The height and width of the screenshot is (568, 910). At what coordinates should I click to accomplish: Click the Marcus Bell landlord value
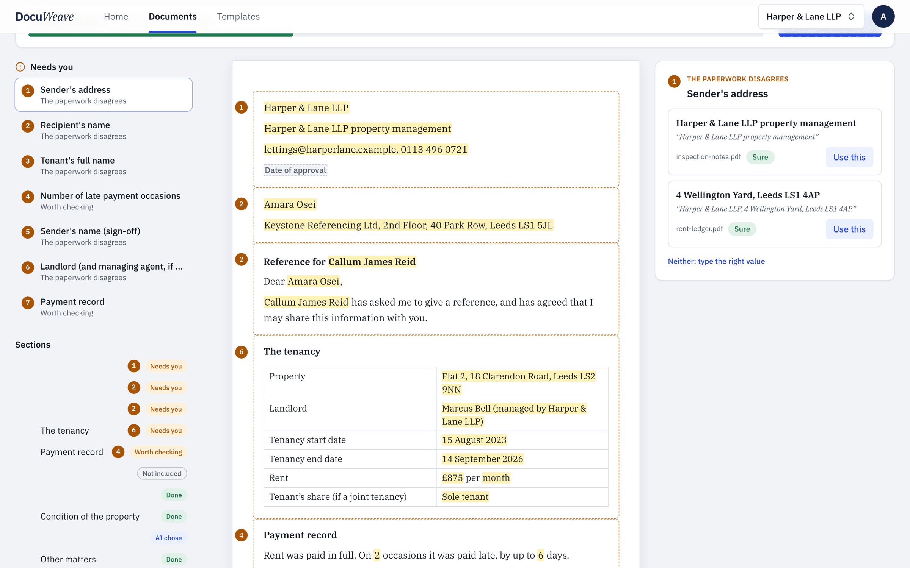(x=514, y=415)
